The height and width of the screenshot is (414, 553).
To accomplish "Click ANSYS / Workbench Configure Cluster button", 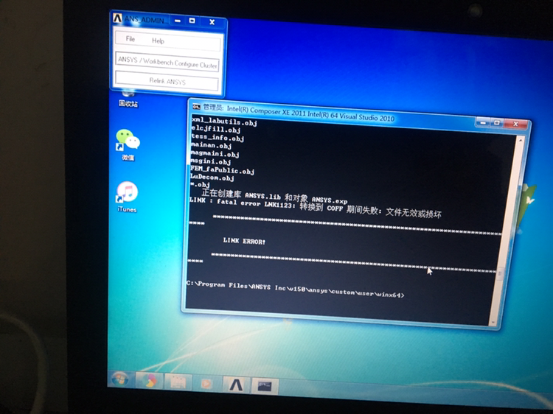I will pyautogui.click(x=167, y=62).
